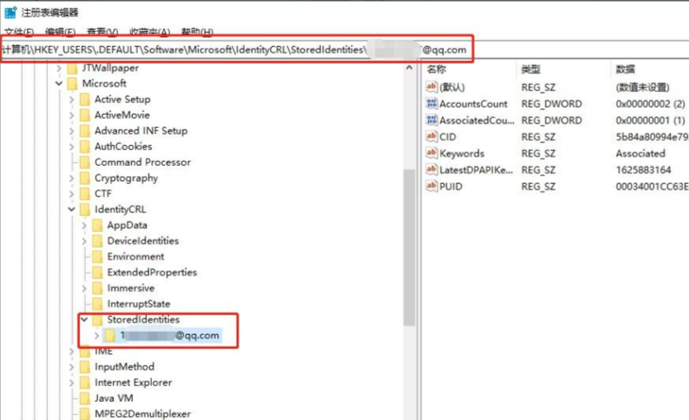Select the Internet Explorer folder icon
689x420 pixels.
point(85,383)
